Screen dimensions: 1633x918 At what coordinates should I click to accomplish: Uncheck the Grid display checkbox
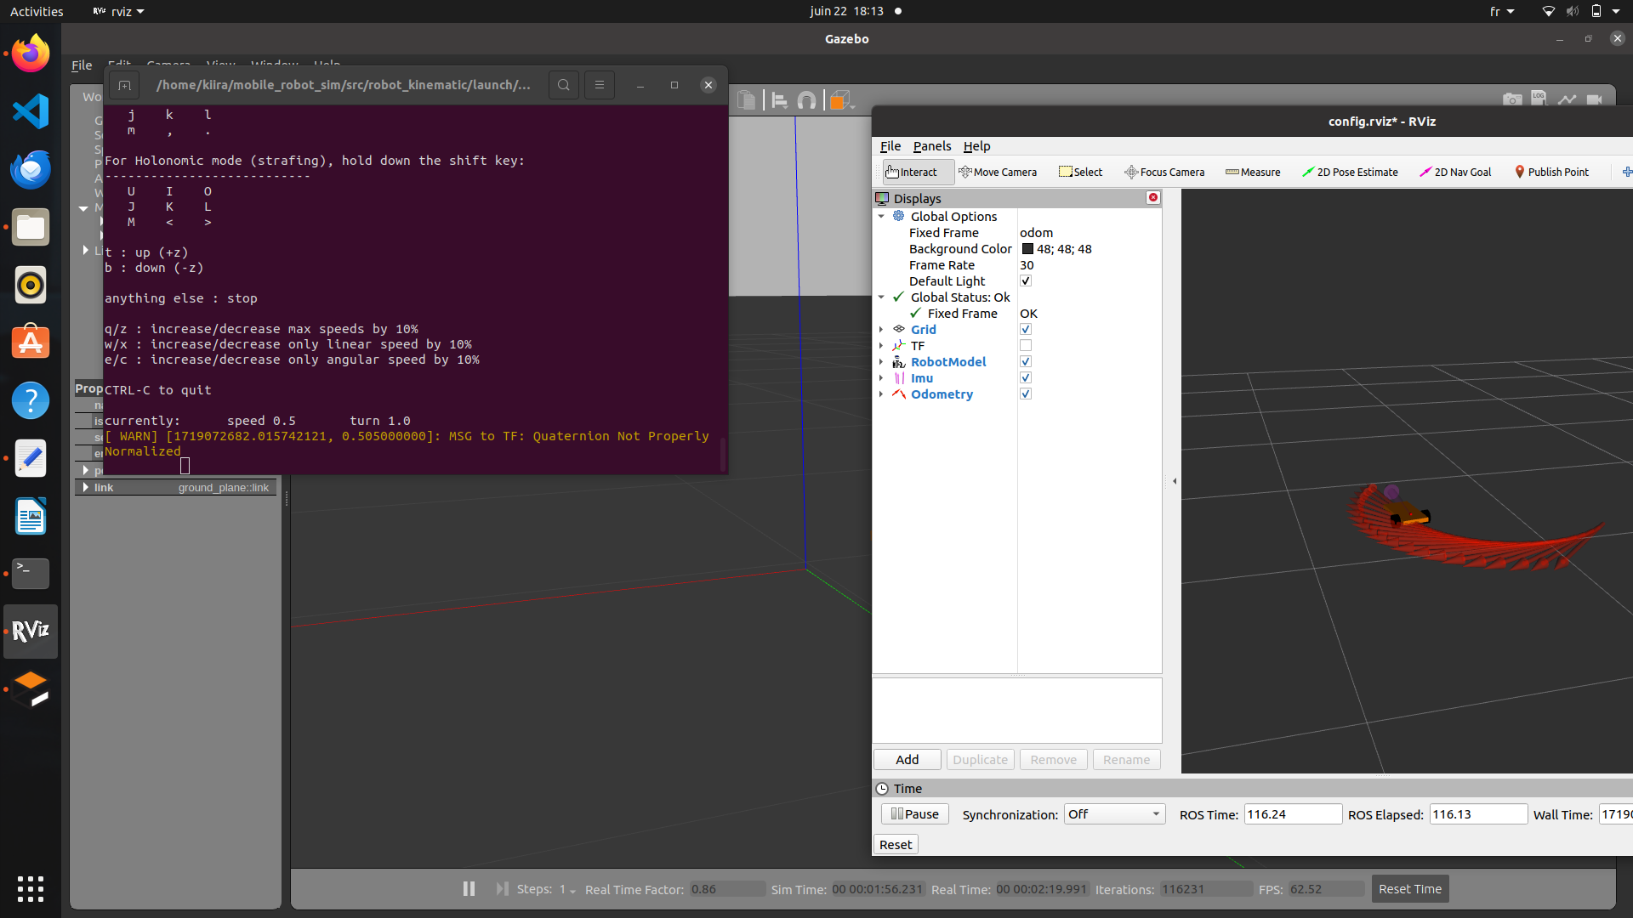[1026, 330]
